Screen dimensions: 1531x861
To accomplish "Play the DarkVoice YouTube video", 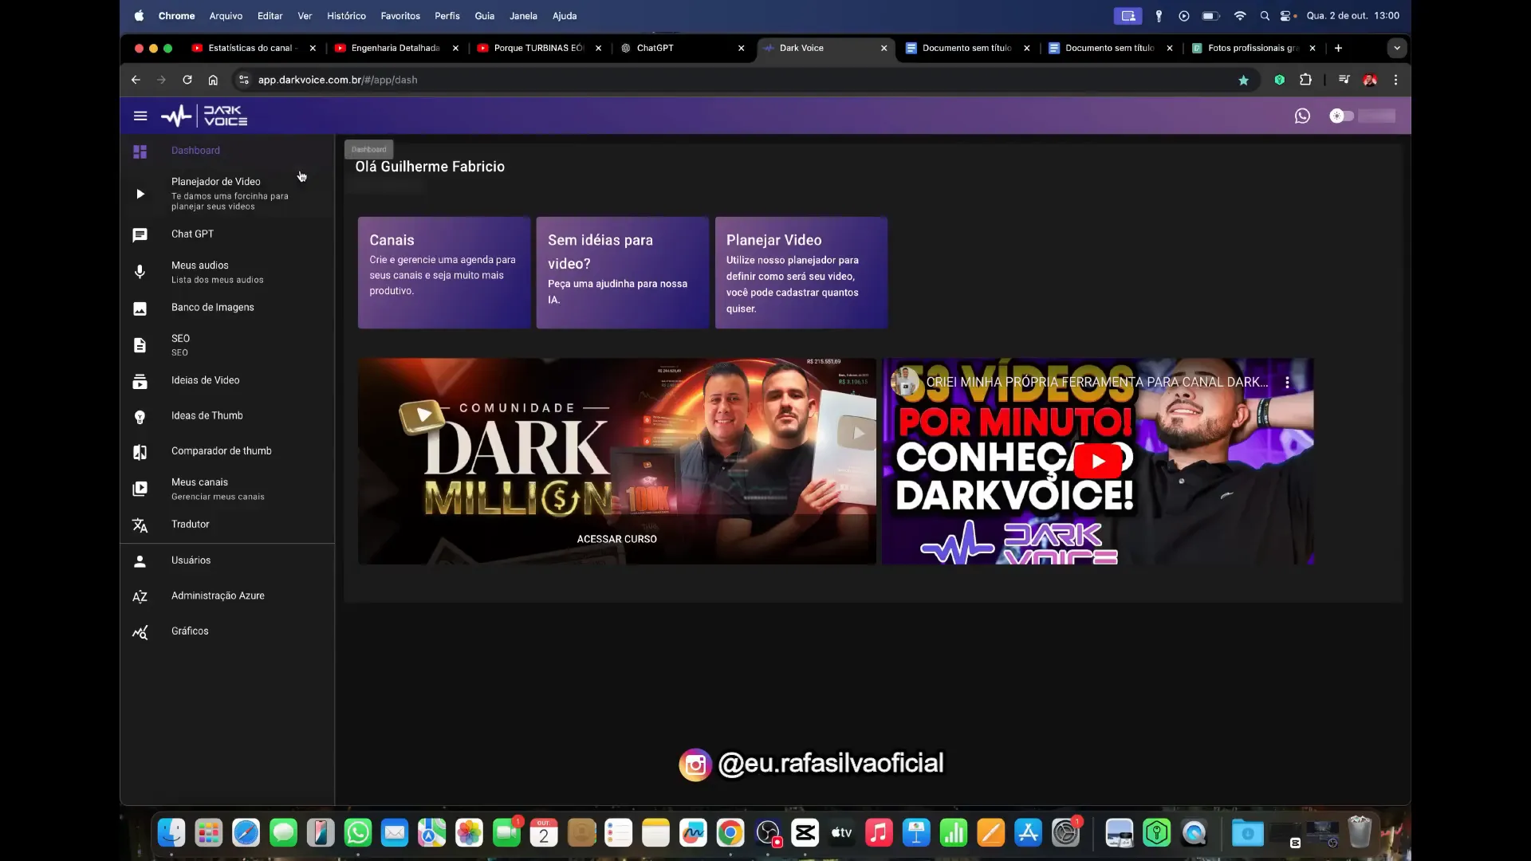I will 1098,461.
